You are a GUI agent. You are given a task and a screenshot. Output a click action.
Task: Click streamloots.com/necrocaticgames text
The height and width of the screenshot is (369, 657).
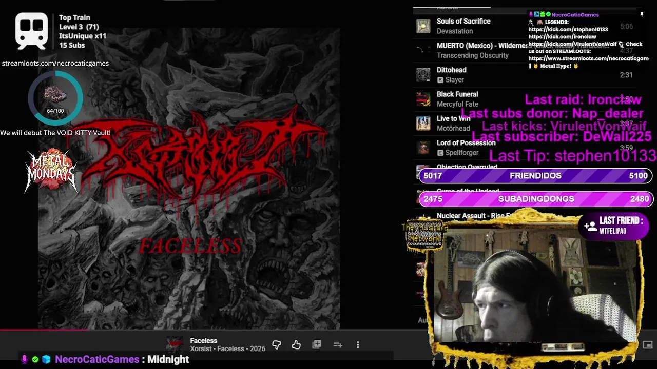pyautogui.click(x=55, y=64)
